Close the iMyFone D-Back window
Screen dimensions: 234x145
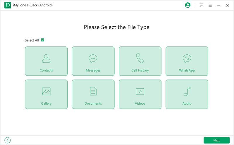[228, 5]
